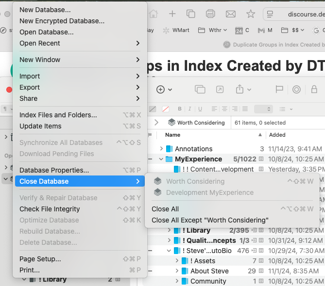This screenshot has width=325, height=286.
Task: Click the open externally arrow icon
Action: (220, 89)
